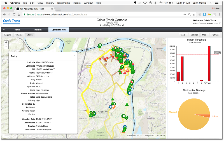Click the Wi-Fi status icon

click(x=160, y=3)
